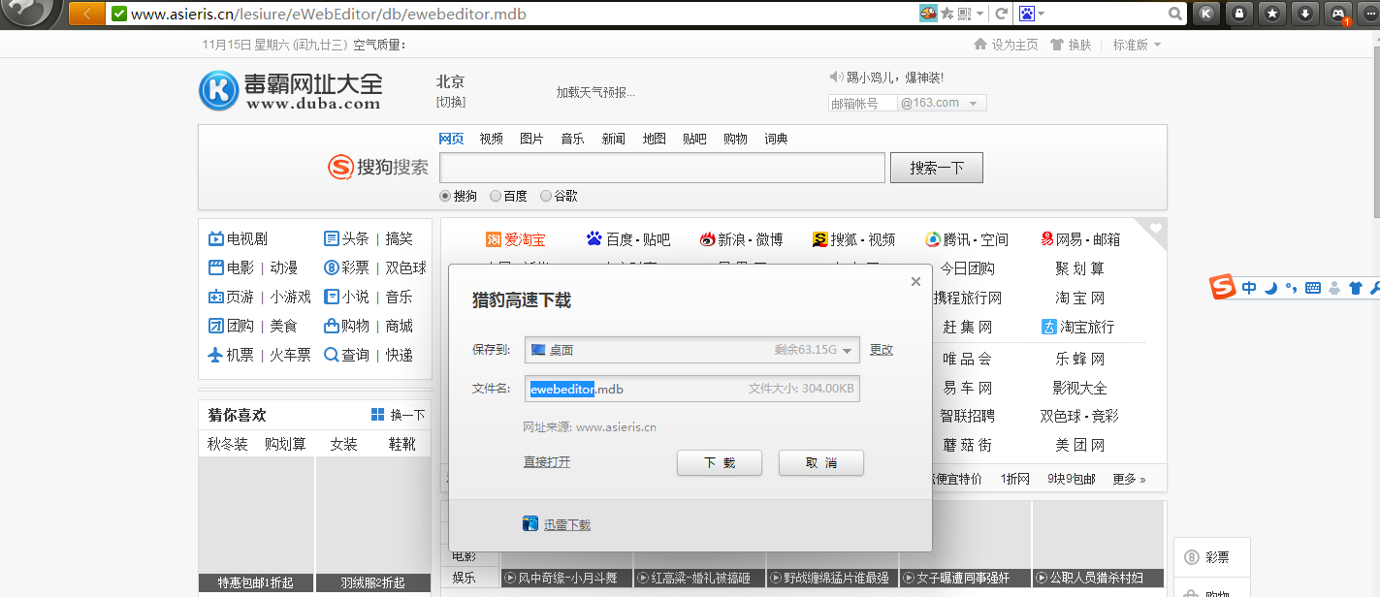1380x597 pixels.
Task: Open the address bar dropdown arrow beside QR icon
Action: point(979,14)
